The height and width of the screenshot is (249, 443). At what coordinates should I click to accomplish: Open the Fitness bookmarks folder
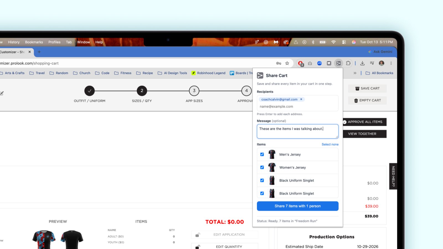point(123,73)
